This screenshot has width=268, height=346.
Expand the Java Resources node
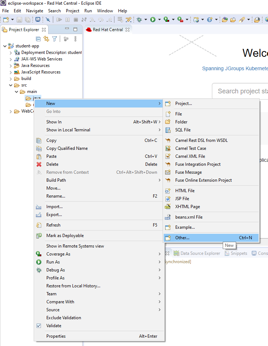tap(11, 66)
